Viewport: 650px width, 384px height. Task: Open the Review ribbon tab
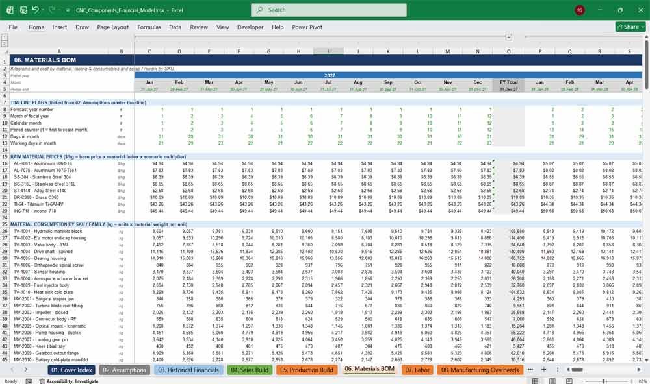tap(198, 27)
